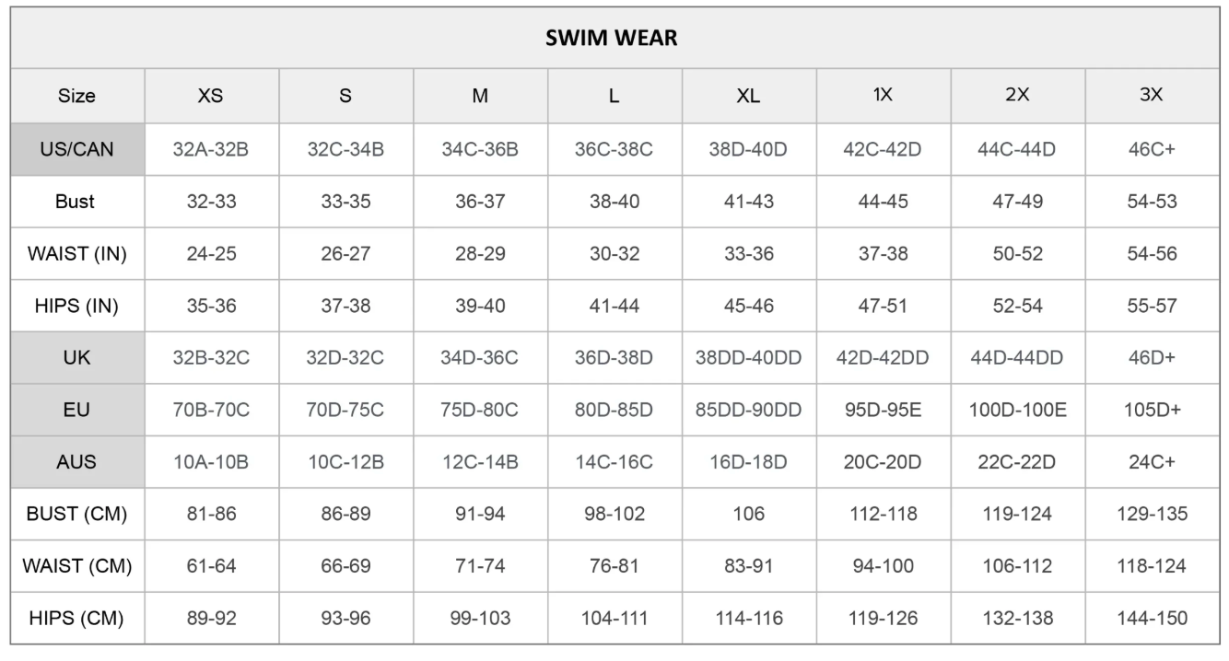Select the 38DD-40DD UK size cell

click(748, 357)
